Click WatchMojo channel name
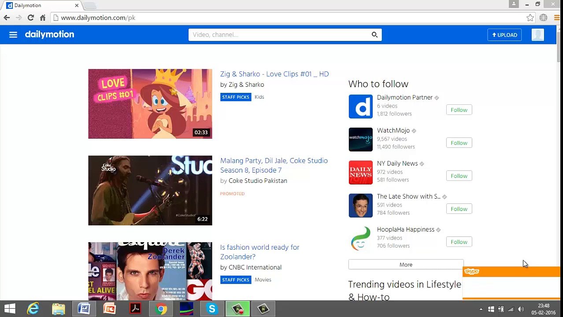The image size is (563, 317). click(393, 130)
